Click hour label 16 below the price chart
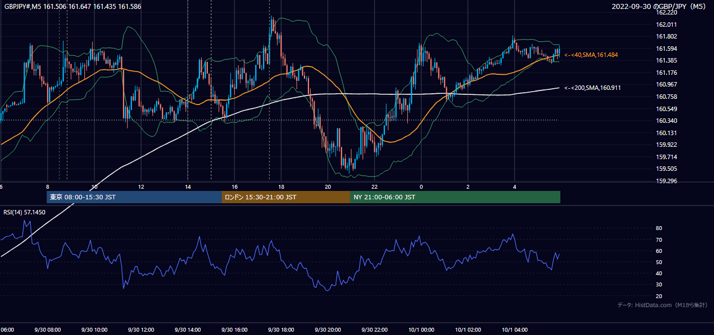The width and height of the screenshot is (714, 335). point(234,186)
